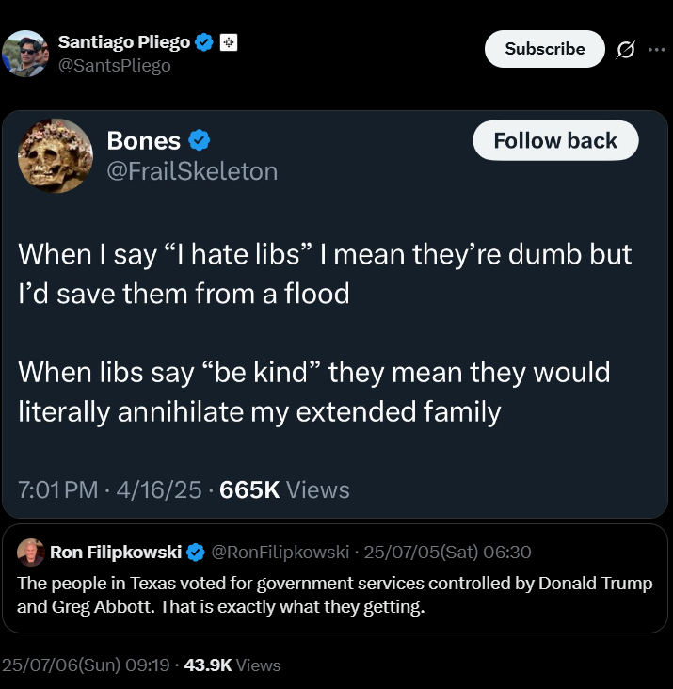Open the three-dot more options menu
The image size is (673, 689).
pyautogui.click(x=657, y=50)
